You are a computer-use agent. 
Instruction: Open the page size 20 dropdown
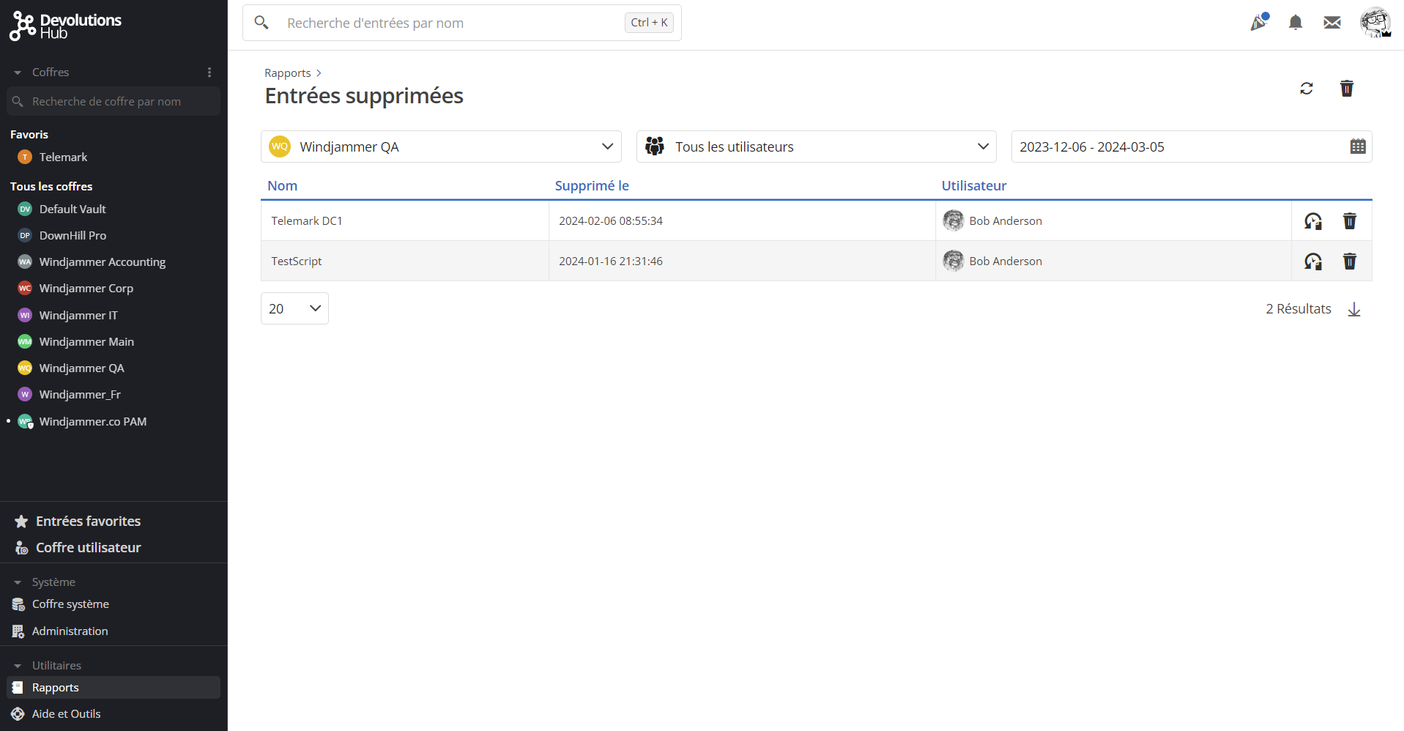294,308
